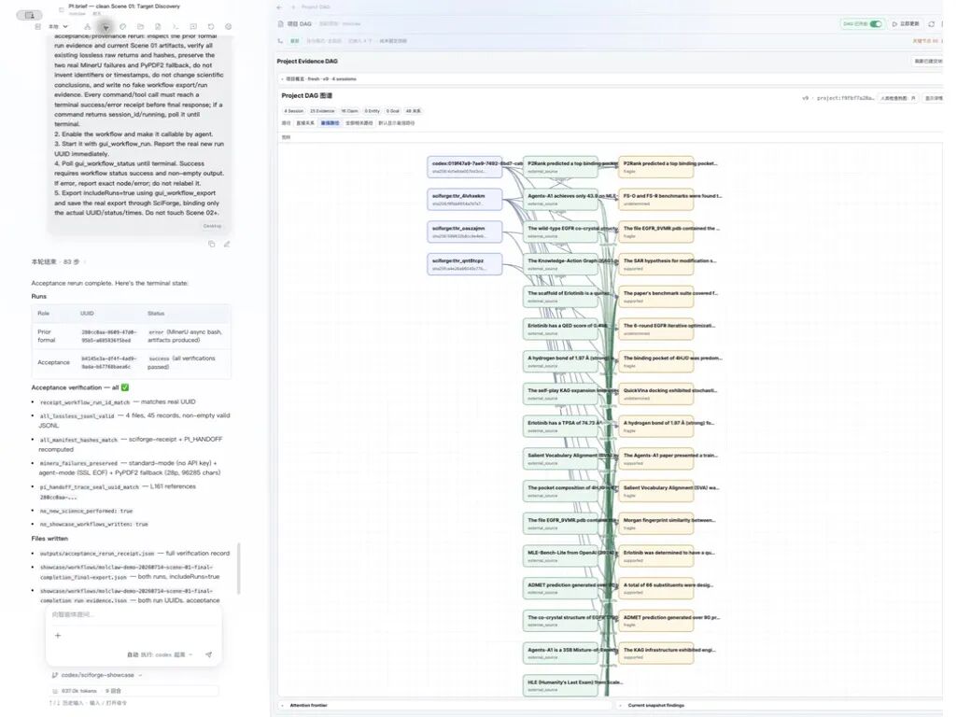Open the folder icon in chat toolbar
Viewport: 957px width, 717px height.
(140, 27)
